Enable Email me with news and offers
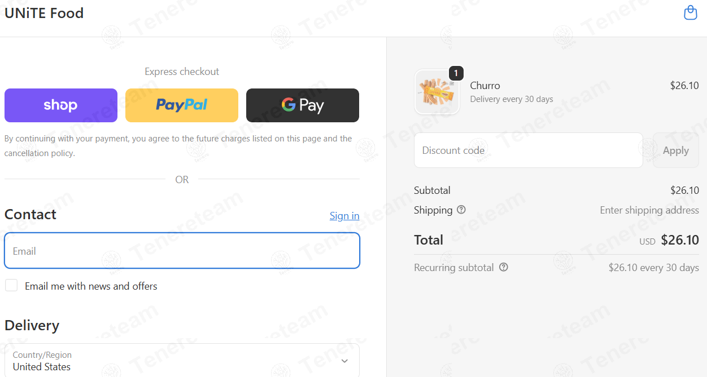This screenshot has height=377, width=707. pos(11,285)
